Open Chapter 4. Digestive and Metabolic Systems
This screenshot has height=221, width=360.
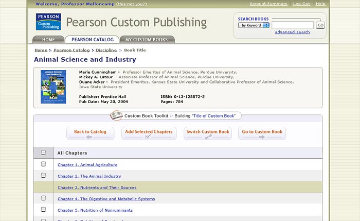[x=106, y=199]
